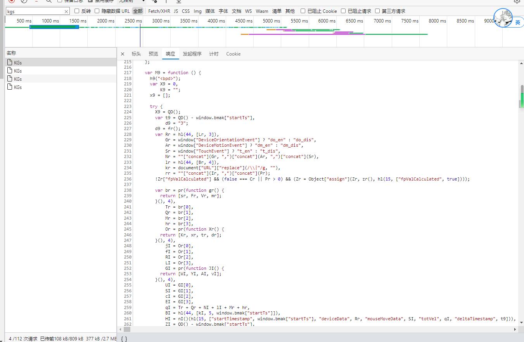
Task: Click the 7500 ms timeline tick label
Action: tap(410, 21)
